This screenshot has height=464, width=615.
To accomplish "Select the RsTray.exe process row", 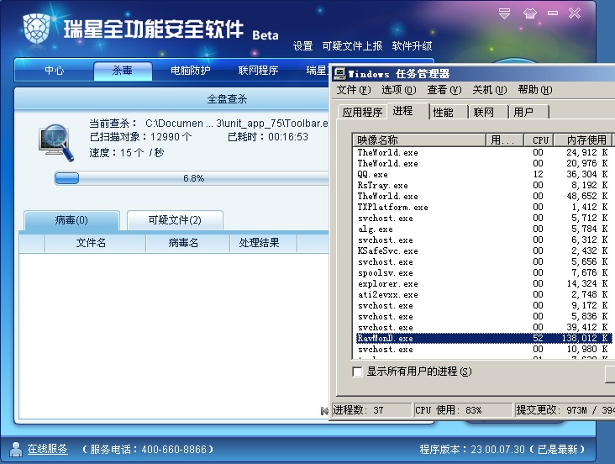I will point(482,185).
